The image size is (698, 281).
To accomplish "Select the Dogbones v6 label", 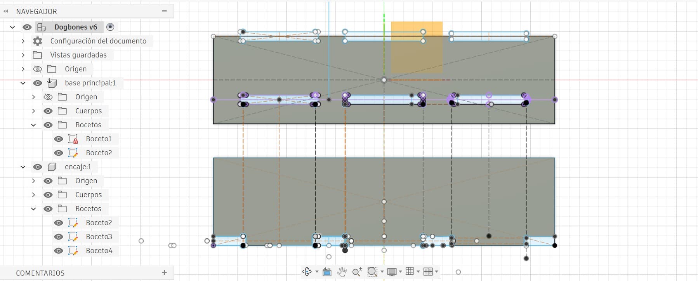I will [76, 27].
